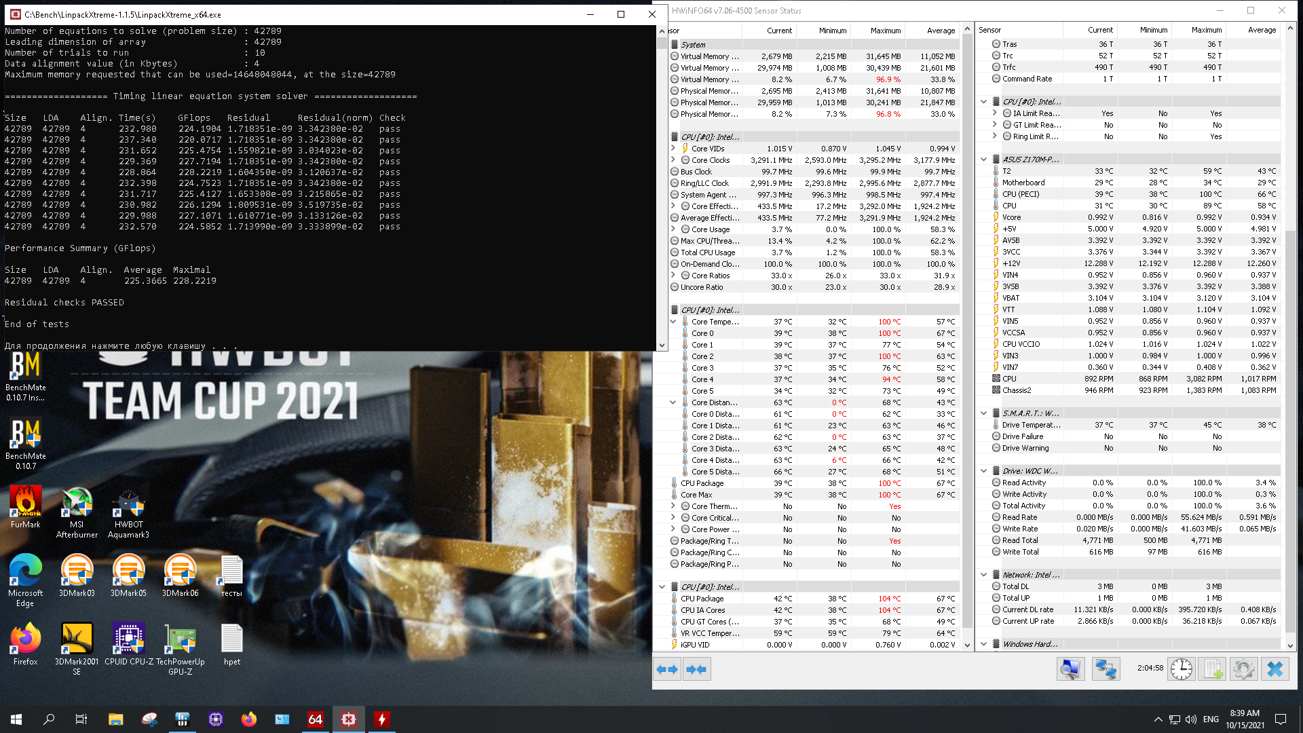
Task: Expand the Core VIDs sensor row
Action: click(x=673, y=149)
